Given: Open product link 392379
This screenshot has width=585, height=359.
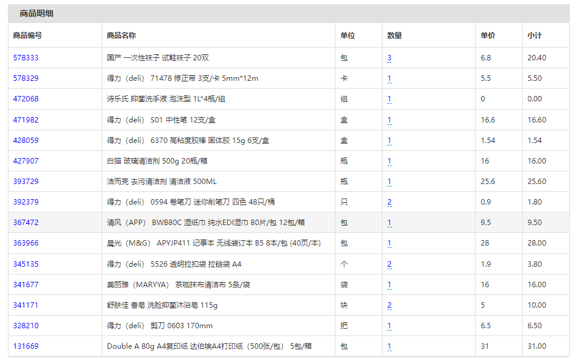Looking at the screenshot, I should (26, 202).
